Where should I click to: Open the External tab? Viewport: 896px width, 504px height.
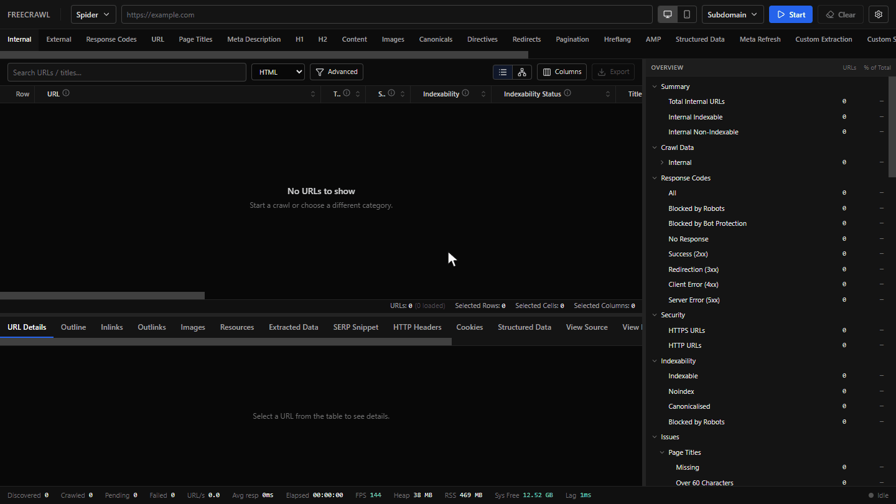[x=58, y=39]
